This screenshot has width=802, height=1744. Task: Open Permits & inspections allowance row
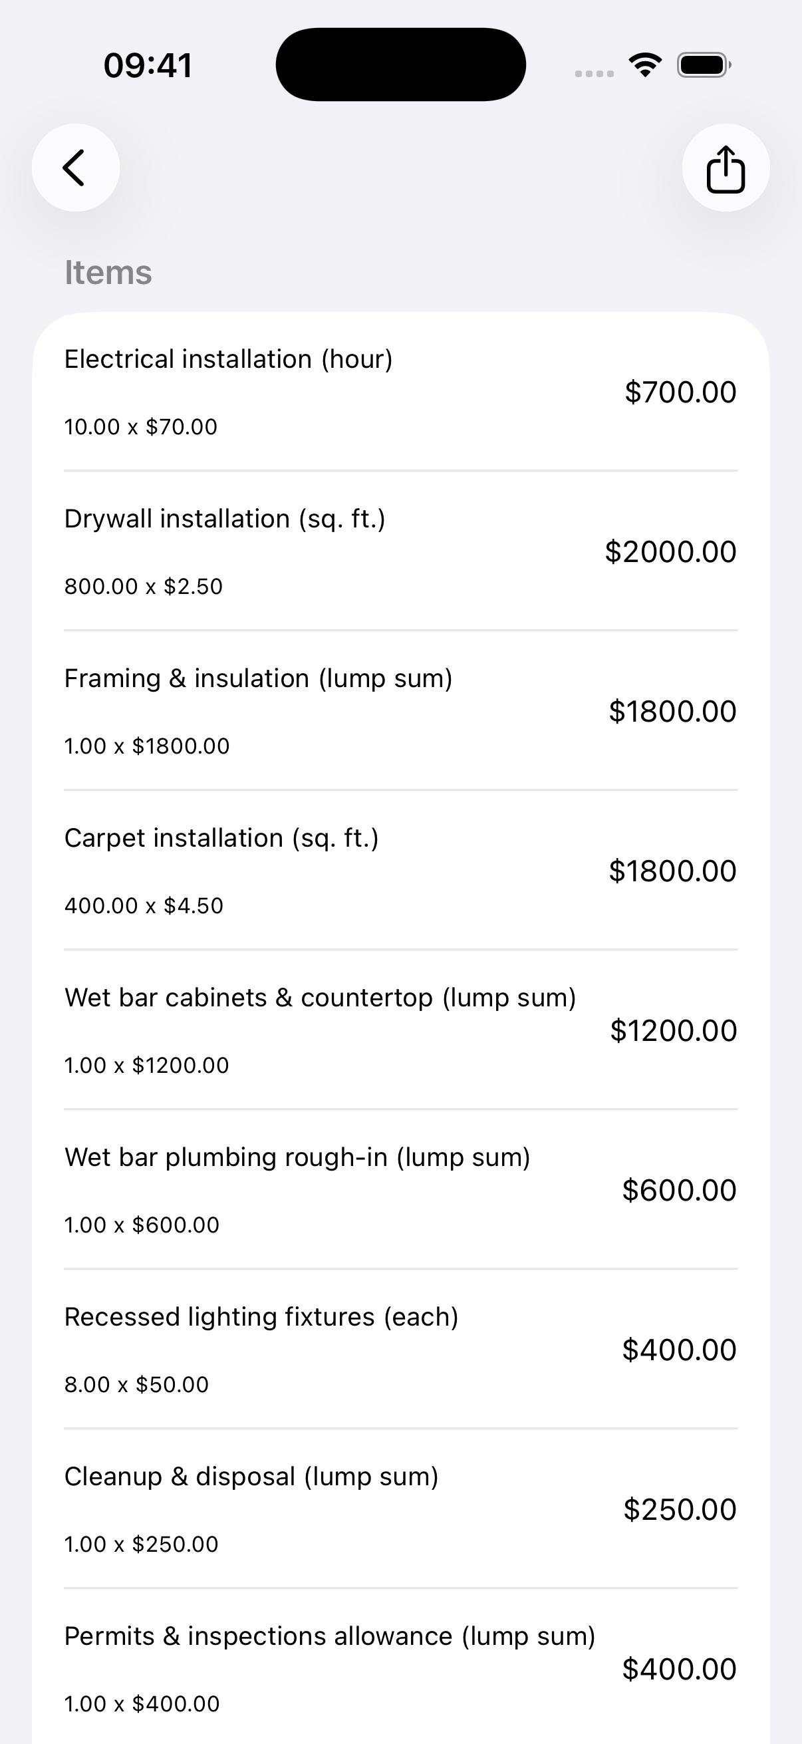(x=400, y=1668)
